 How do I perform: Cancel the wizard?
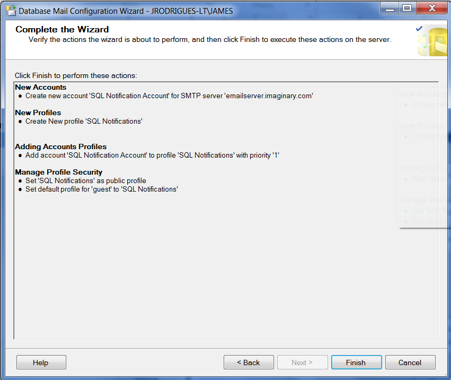point(410,362)
